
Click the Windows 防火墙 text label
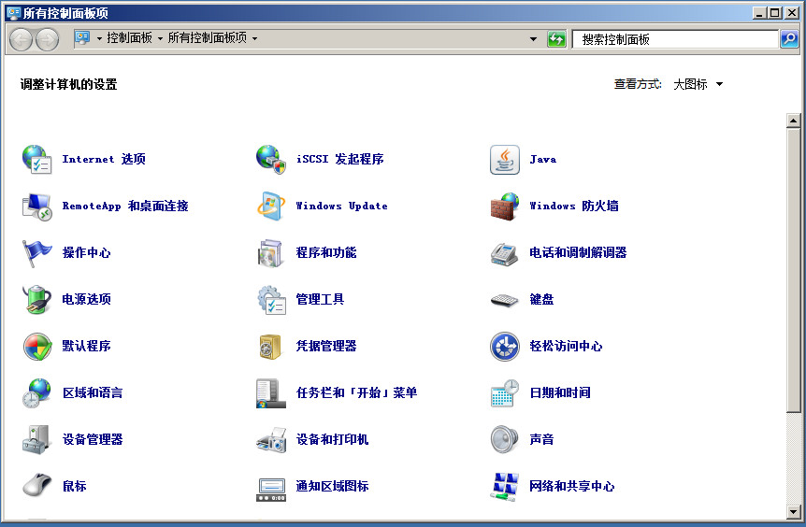pyautogui.click(x=574, y=206)
